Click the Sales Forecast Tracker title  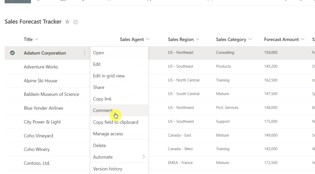[x=33, y=22]
